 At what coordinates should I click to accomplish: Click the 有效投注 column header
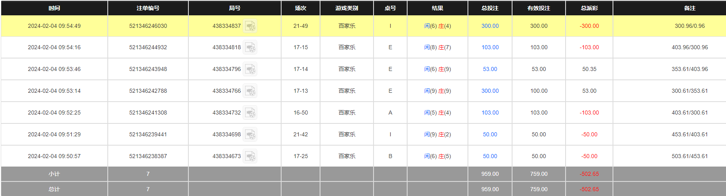click(538, 8)
